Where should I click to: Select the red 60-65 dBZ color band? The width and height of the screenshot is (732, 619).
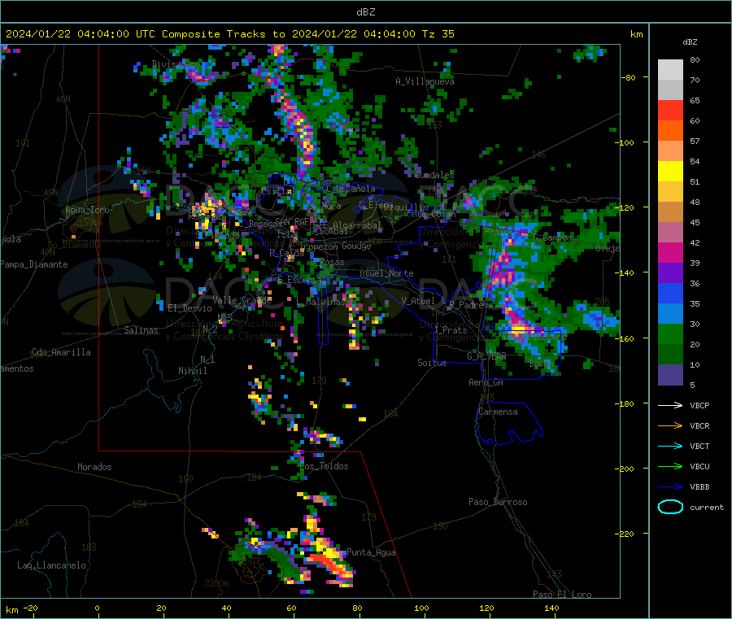[670, 110]
